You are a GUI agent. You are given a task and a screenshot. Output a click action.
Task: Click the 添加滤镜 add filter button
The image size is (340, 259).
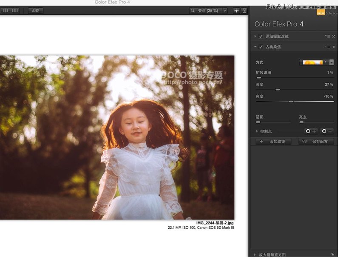click(x=273, y=142)
